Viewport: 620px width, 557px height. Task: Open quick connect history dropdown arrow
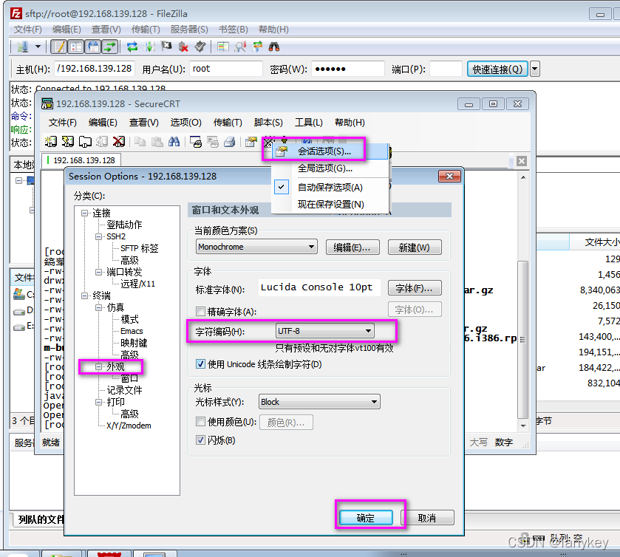[x=534, y=69]
